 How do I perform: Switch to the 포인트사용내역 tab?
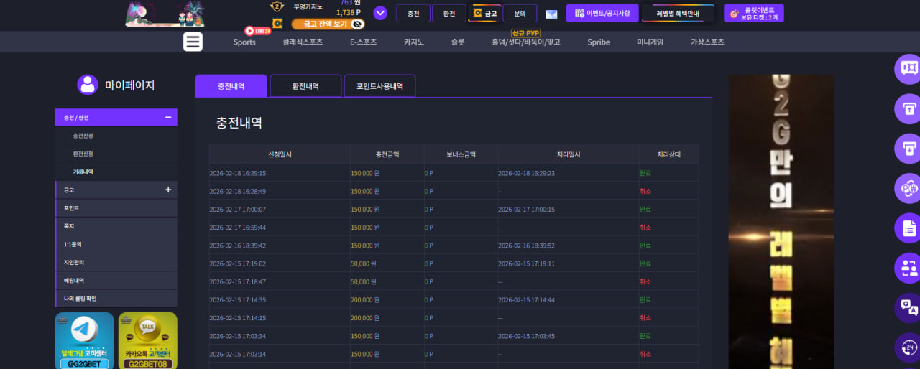379,86
